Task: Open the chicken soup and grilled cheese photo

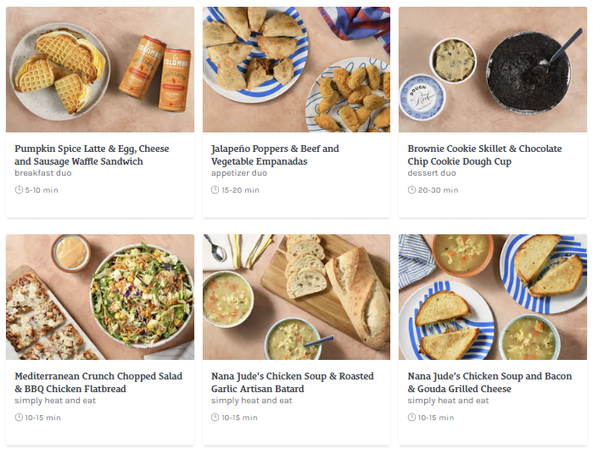Action: click(493, 297)
